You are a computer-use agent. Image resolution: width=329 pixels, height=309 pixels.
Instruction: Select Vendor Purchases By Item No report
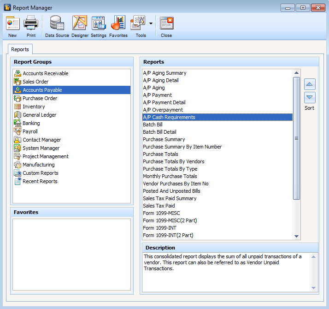[x=217, y=184]
